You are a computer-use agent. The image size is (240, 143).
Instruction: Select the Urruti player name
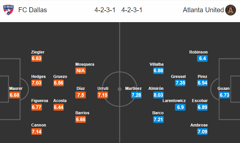tap(103, 88)
